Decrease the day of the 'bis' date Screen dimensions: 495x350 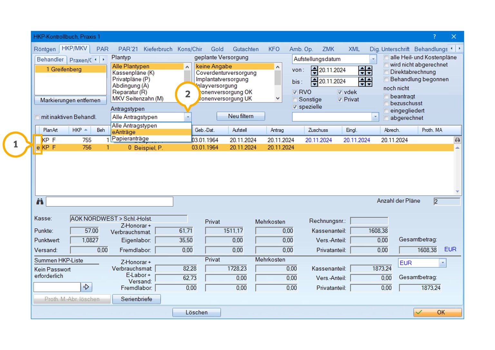point(315,84)
